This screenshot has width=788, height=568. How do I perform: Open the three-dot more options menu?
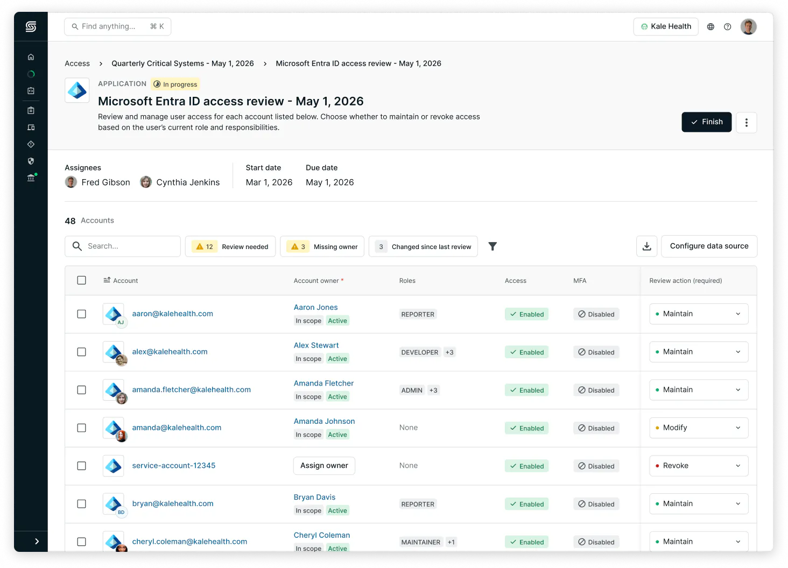click(x=746, y=123)
